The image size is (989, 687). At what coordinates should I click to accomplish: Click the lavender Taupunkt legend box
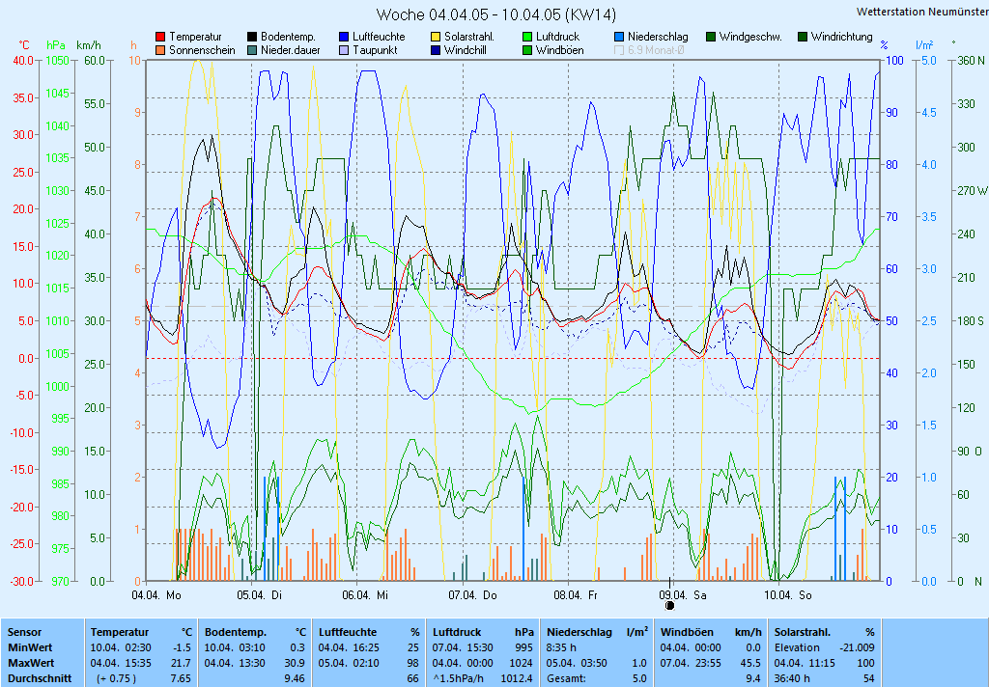tap(344, 50)
